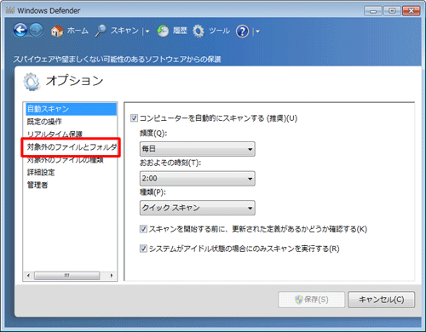Click the Tools gear icon

199,31
